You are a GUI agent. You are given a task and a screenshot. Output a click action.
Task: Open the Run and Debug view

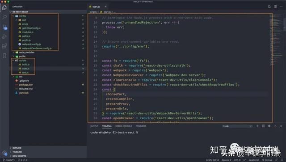[4, 36]
